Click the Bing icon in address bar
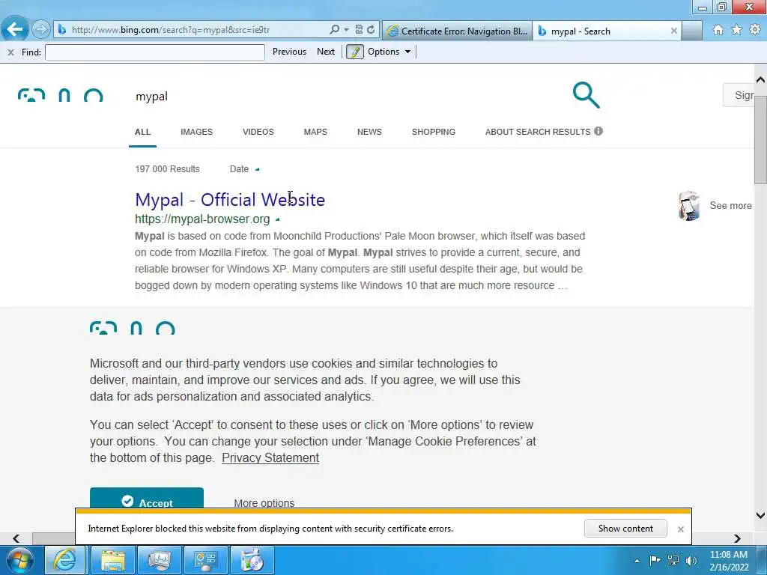767x575 pixels. coord(62,30)
